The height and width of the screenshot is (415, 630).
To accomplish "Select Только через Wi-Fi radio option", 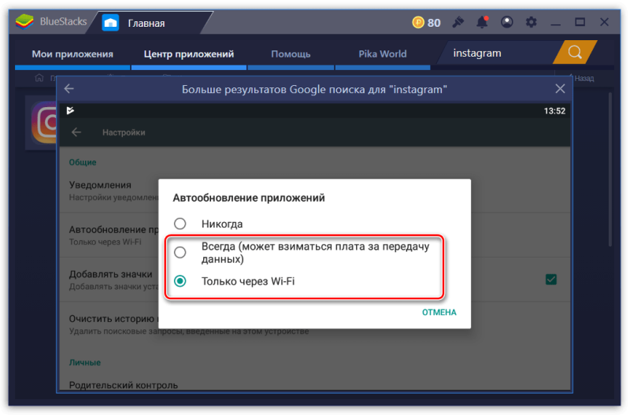I will click(x=180, y=281).
